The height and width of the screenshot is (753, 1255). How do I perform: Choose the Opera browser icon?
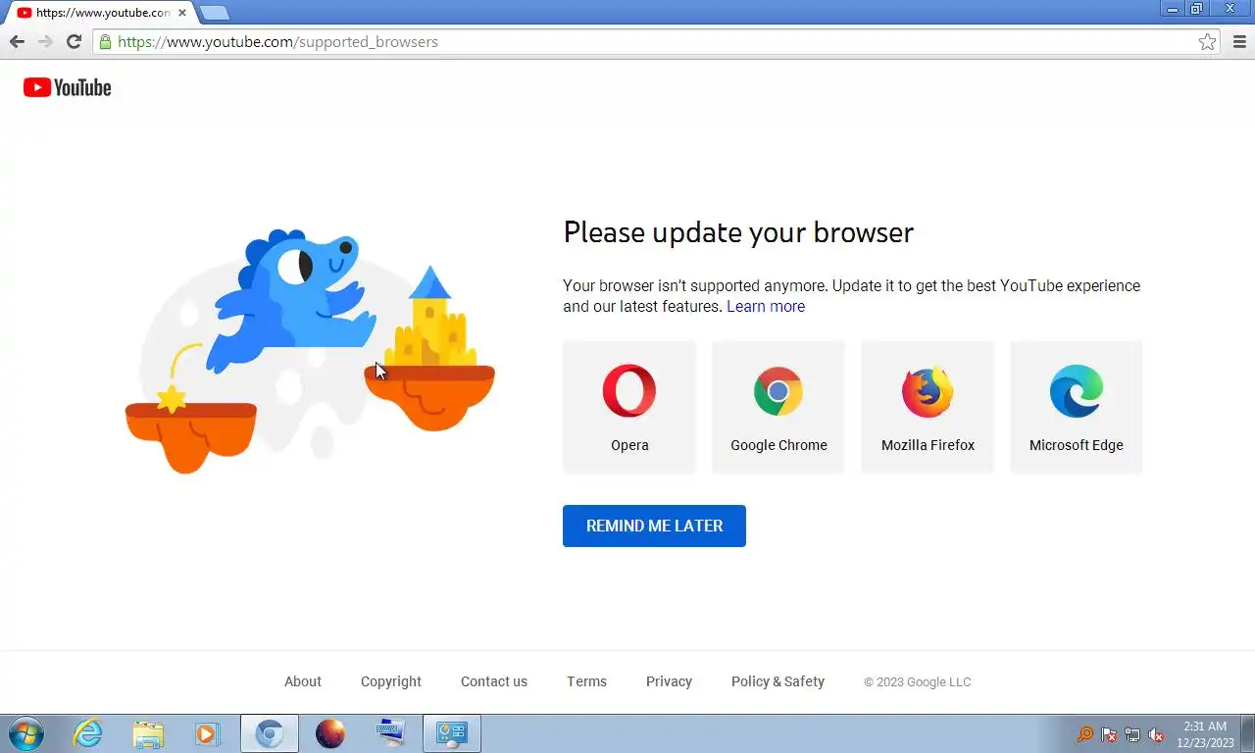click(629, 390)
